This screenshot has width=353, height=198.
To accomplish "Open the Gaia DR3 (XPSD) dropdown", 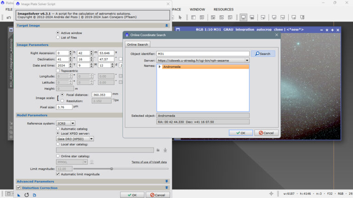I will (75, 139).
